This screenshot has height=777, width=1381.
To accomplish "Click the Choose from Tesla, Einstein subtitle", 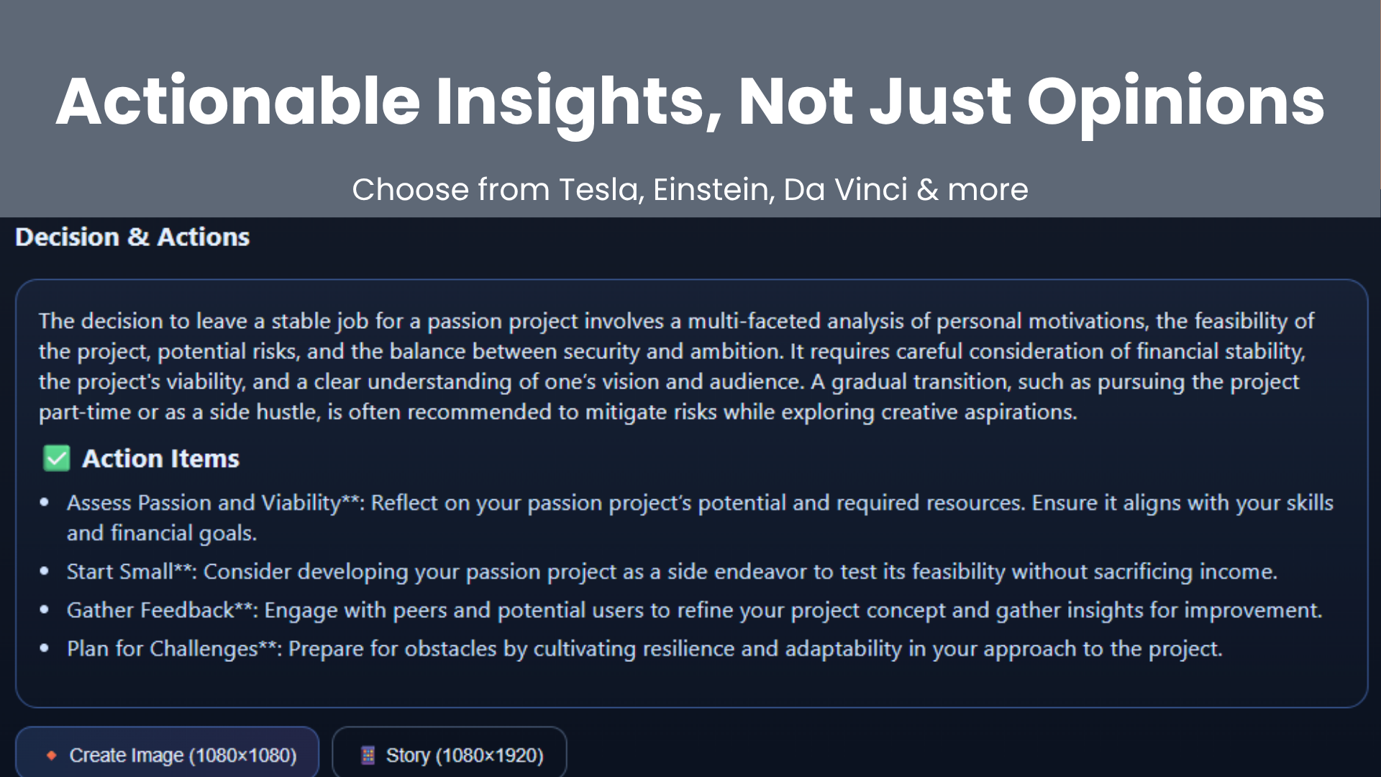I will 690,190.
